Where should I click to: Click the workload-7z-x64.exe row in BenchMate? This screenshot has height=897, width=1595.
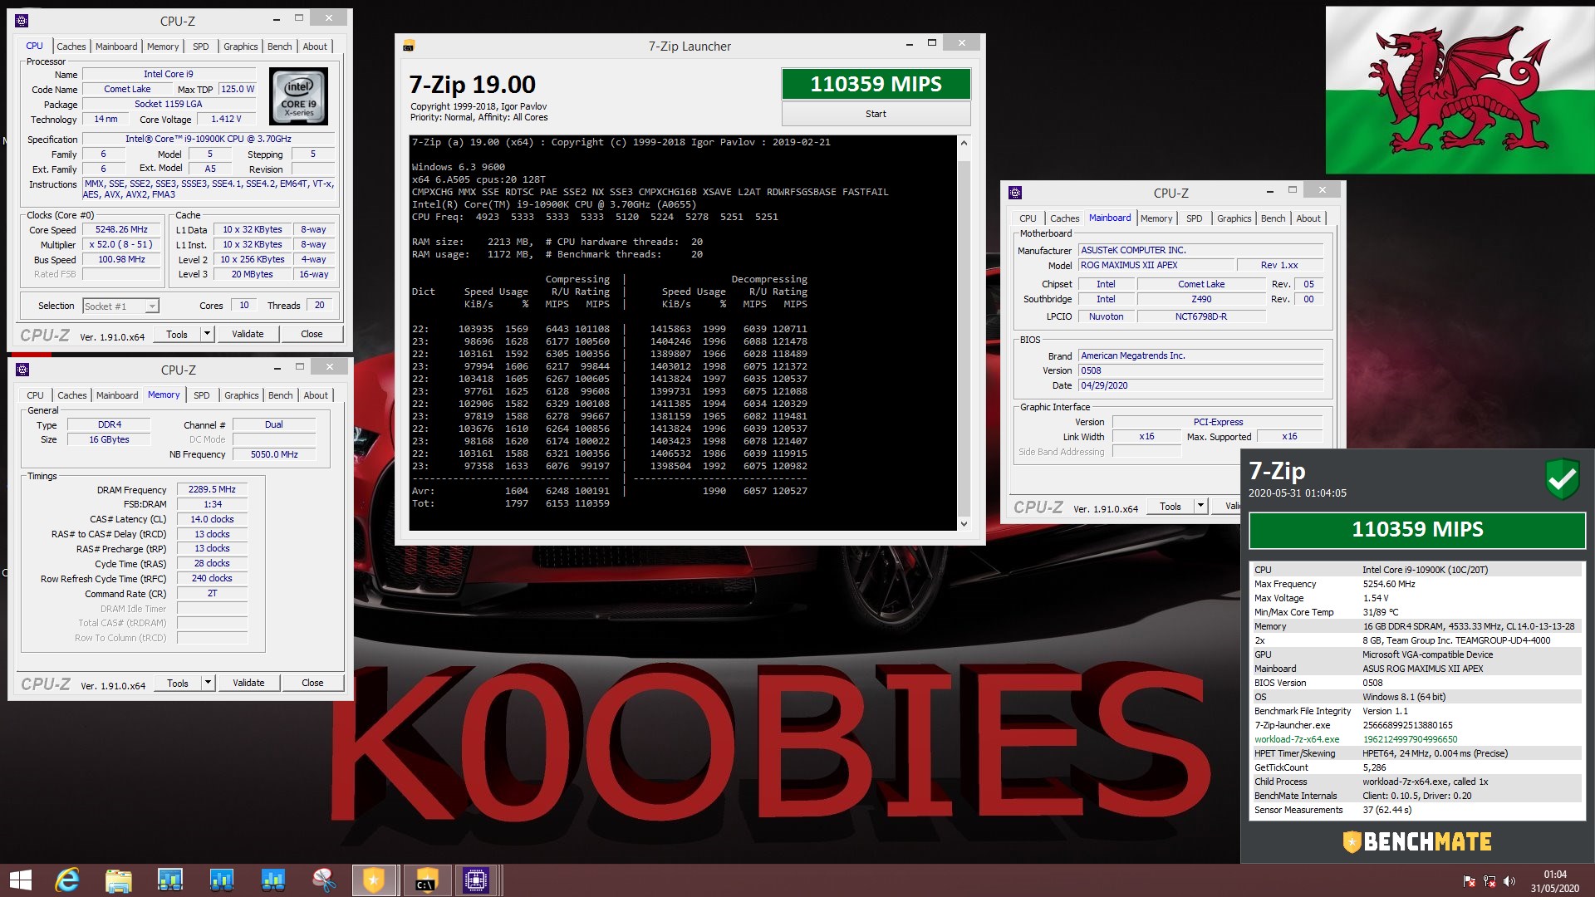click(x=1417, y=739)
